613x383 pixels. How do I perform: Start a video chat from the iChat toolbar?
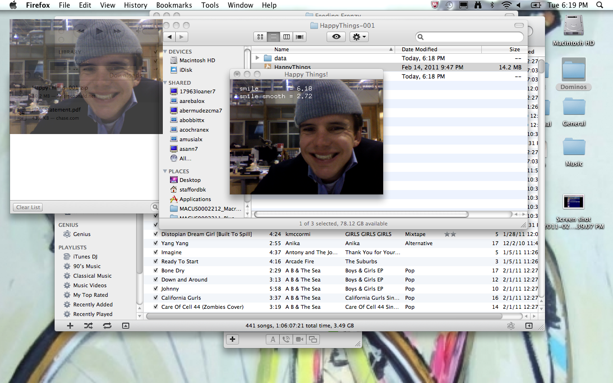point(299,339)
